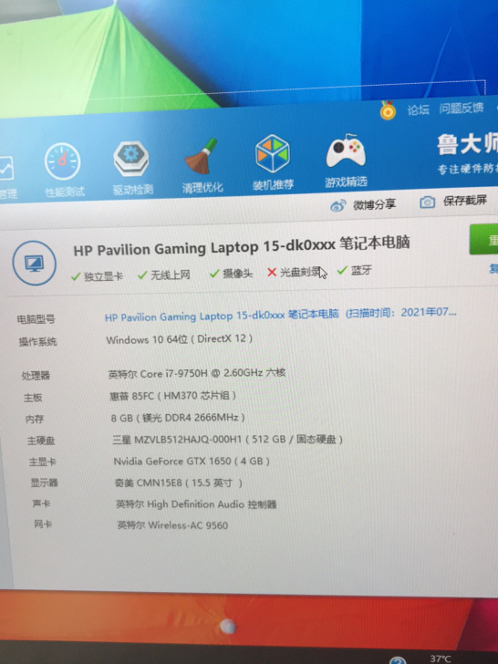Screen dimensions: 498x664
Task: Click the 电脑型号 label
Action: coord(36,319)
